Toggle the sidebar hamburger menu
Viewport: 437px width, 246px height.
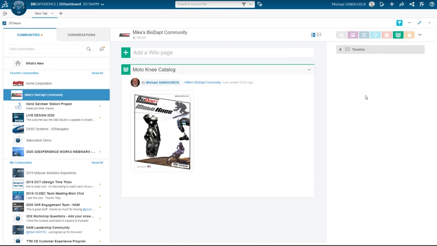[x=5, y=13]
